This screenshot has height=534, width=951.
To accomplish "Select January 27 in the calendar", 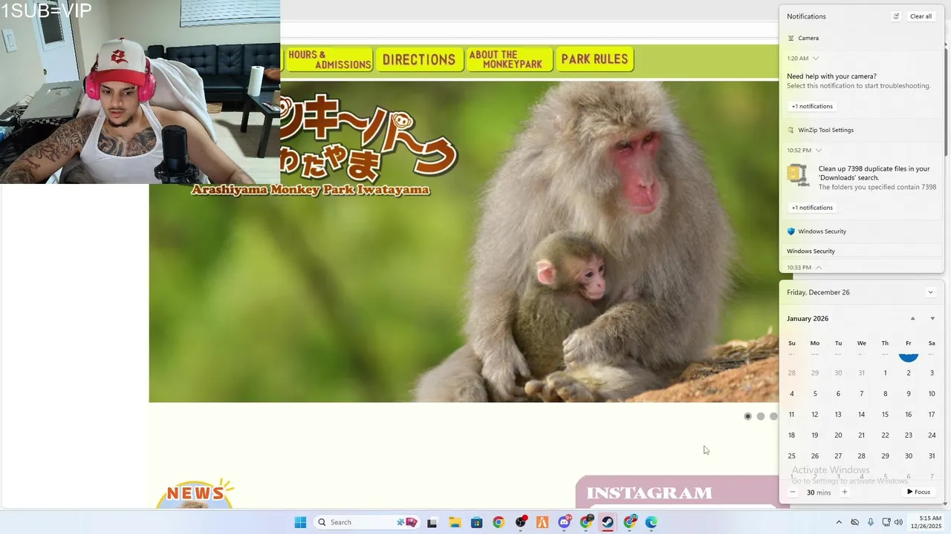I will (x=838, y=456).
